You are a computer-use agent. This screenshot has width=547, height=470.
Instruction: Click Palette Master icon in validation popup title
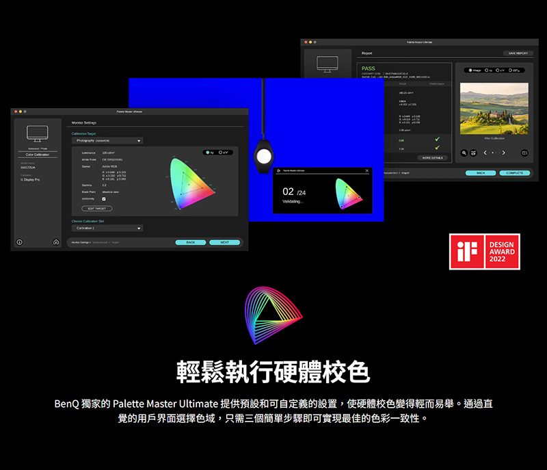pyautogui.click(x=279, y=170)
